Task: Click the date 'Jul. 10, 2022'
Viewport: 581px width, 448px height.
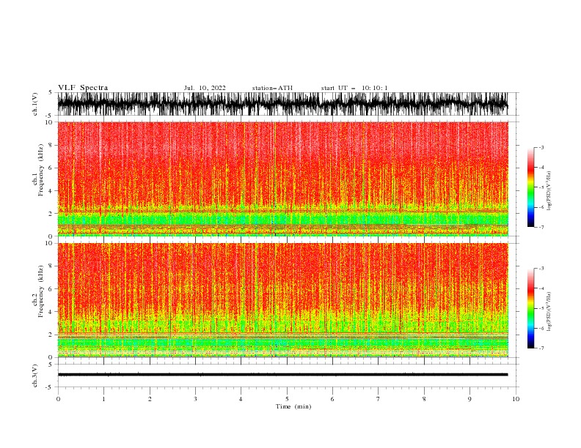Action: click(x=205, y=88)
